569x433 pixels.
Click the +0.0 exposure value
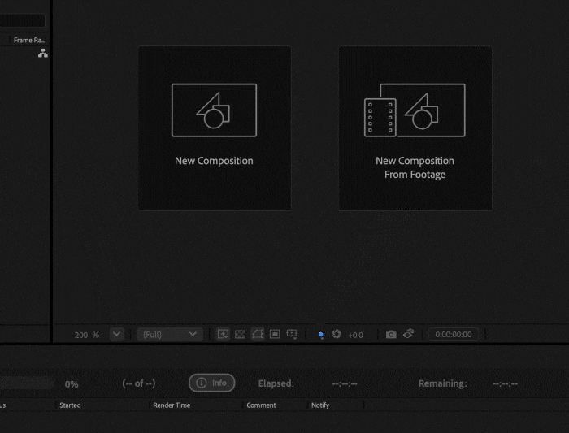[x=356, y=335]
